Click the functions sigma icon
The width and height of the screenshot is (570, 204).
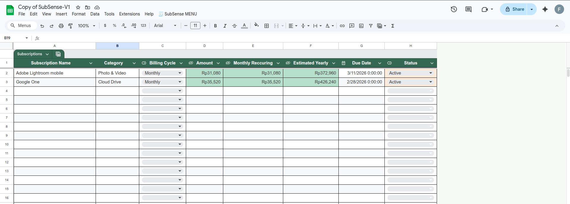[392, 26]
